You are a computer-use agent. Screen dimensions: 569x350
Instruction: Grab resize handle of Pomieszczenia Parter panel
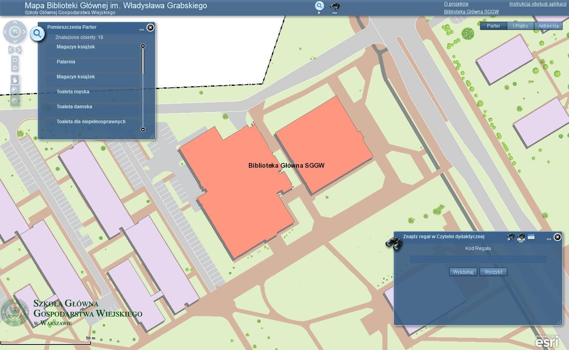(x=152, y=137)
